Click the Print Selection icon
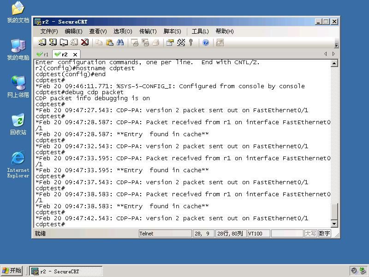This screenshot has width=369, height=277. (145, 42)
